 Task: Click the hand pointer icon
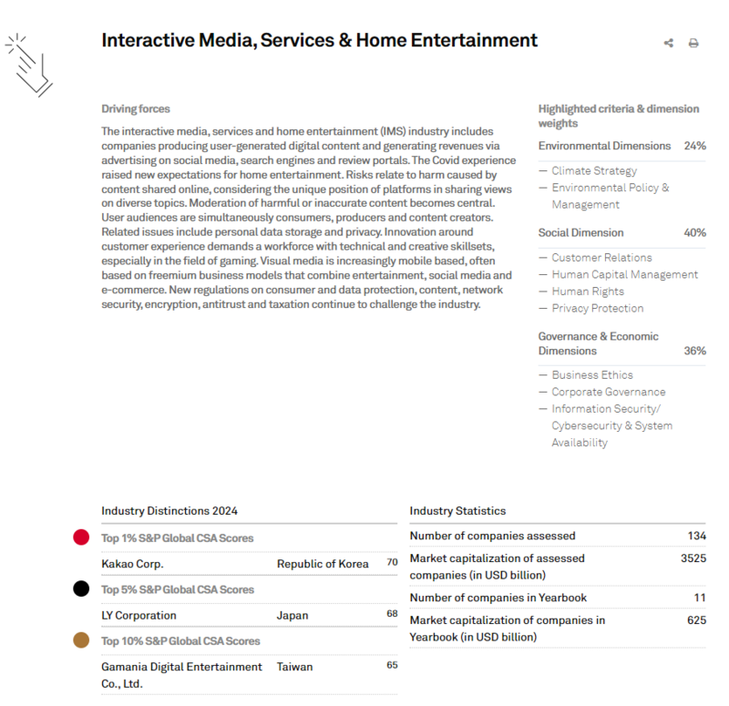click(29, 66)
